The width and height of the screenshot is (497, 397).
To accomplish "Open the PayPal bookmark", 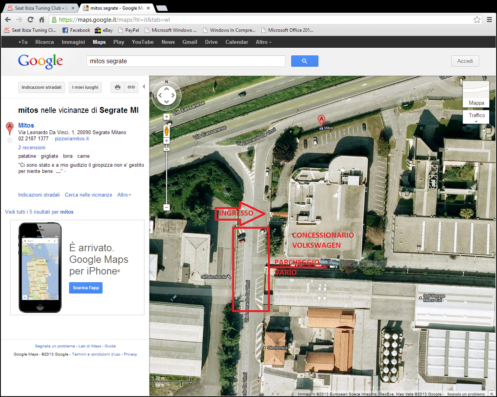I will pos(129,30).
